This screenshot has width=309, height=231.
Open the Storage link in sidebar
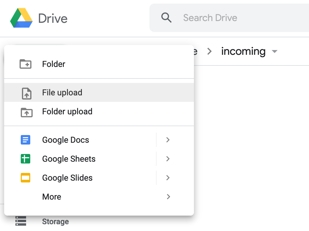55,222
